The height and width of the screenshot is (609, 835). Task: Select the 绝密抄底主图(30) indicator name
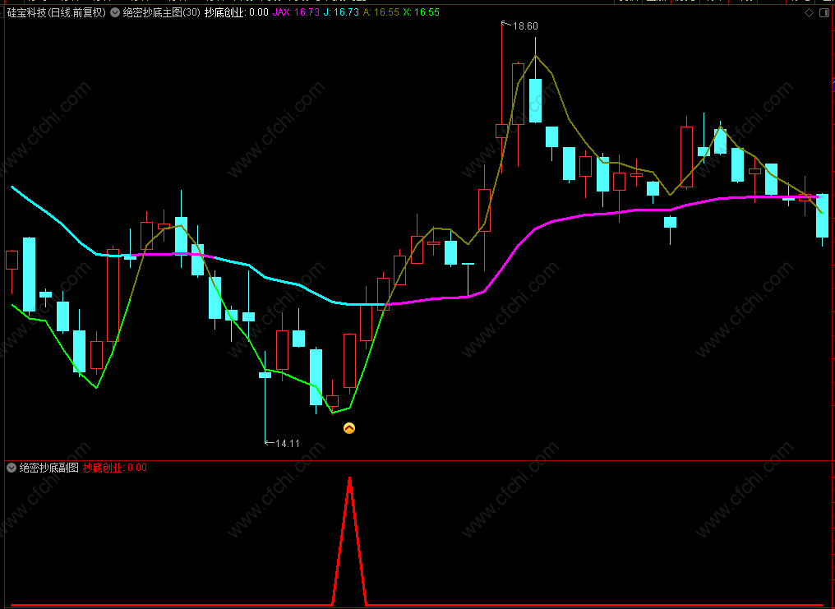[162, 13]
